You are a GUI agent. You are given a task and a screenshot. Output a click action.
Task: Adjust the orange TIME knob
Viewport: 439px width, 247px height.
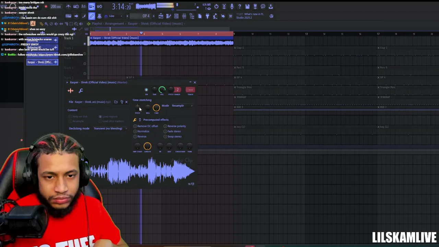pos(156,108)
